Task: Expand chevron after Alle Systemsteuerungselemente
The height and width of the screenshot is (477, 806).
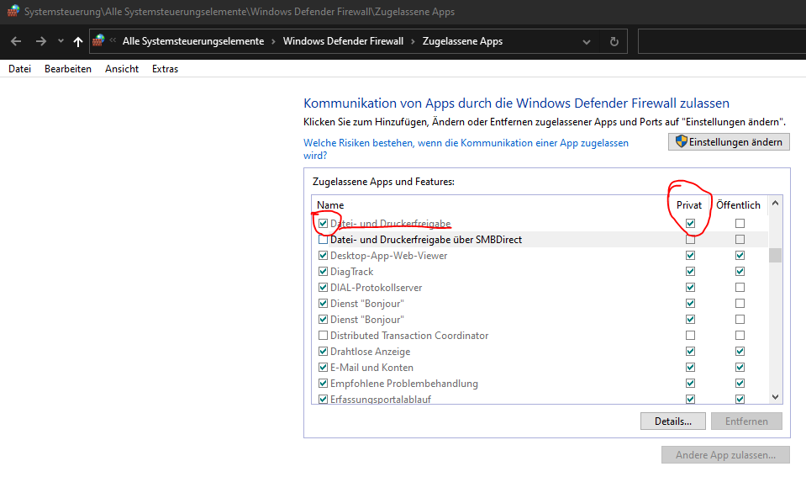Action: (273, 42)
